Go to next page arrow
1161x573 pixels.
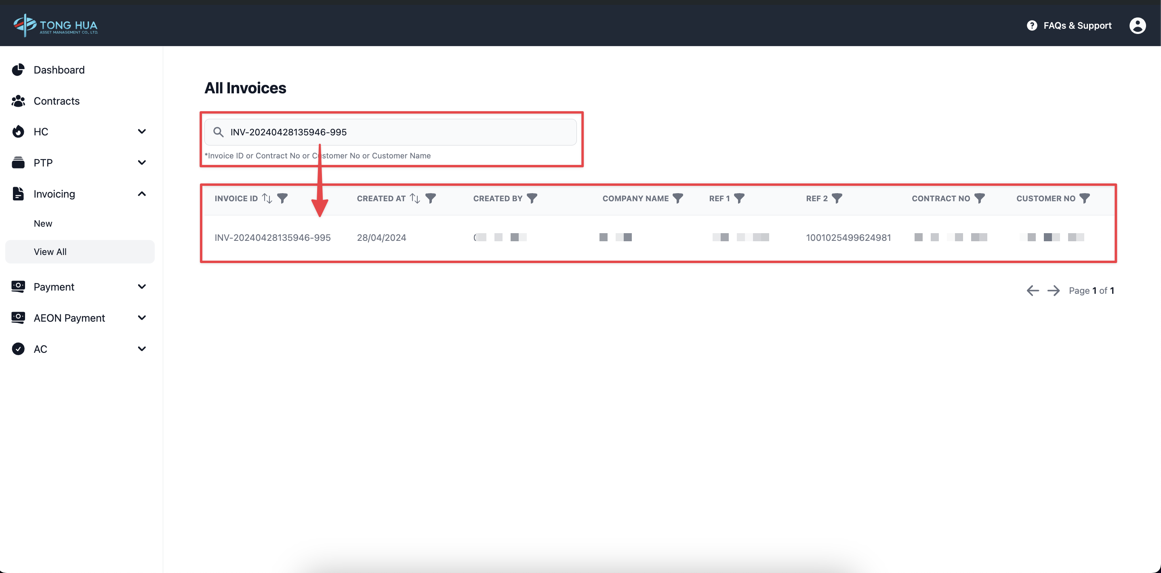(x=1053, y=291)
